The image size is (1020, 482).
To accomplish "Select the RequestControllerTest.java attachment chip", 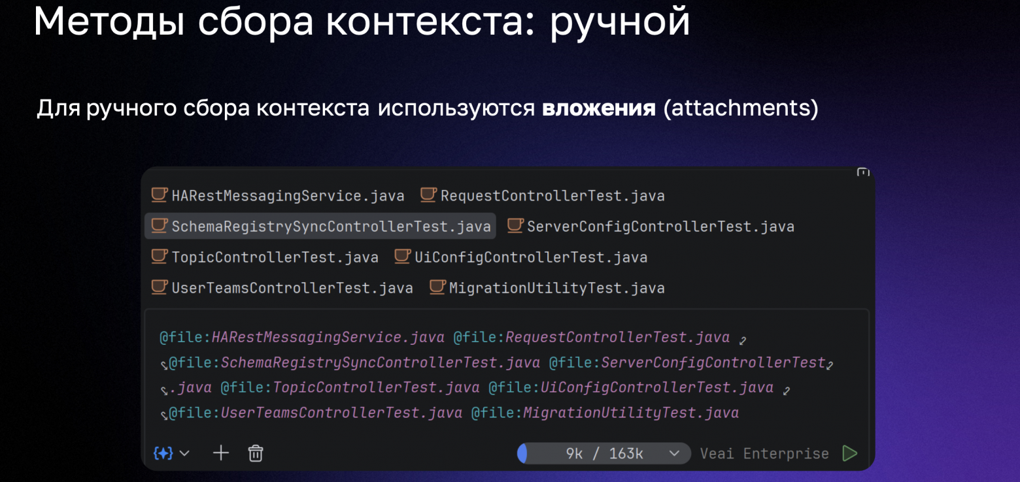I will [543, 195].
